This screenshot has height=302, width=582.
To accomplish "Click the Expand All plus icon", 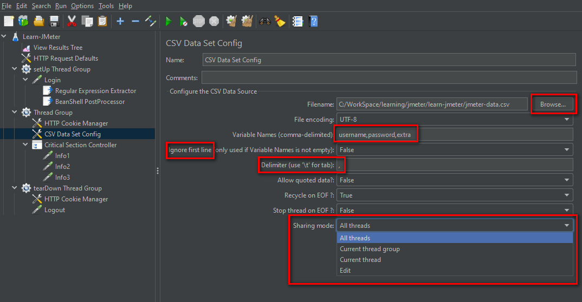I will click(120, 21).
